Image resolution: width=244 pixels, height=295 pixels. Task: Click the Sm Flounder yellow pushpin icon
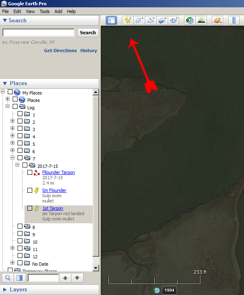click(37, 190)
